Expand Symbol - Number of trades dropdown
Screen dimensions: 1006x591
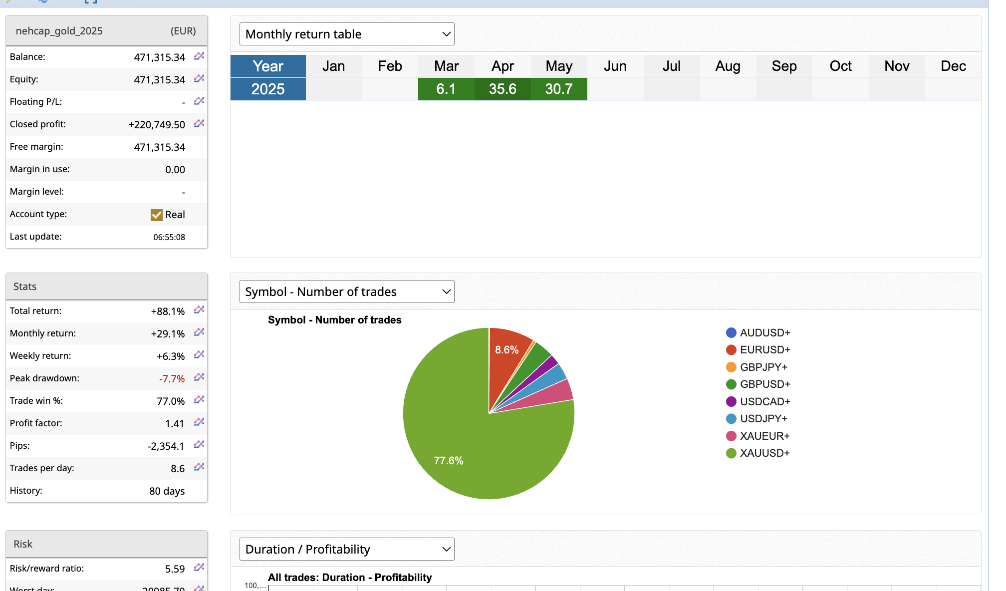[x=347, y=292]
